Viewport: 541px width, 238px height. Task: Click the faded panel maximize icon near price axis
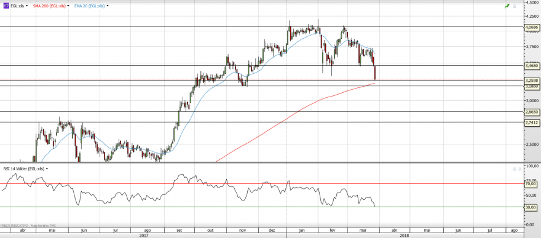click(515, 6)
